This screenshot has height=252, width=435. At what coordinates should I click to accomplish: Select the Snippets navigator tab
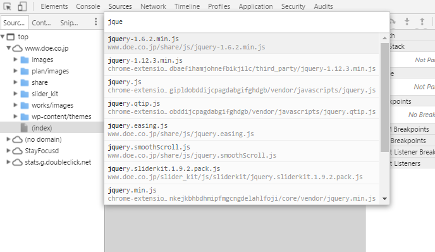click(x=69, y=23)
